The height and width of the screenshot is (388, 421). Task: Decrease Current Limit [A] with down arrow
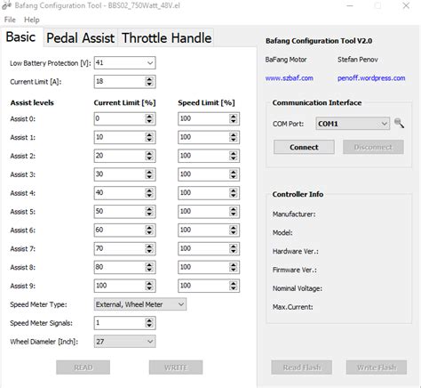149,85
